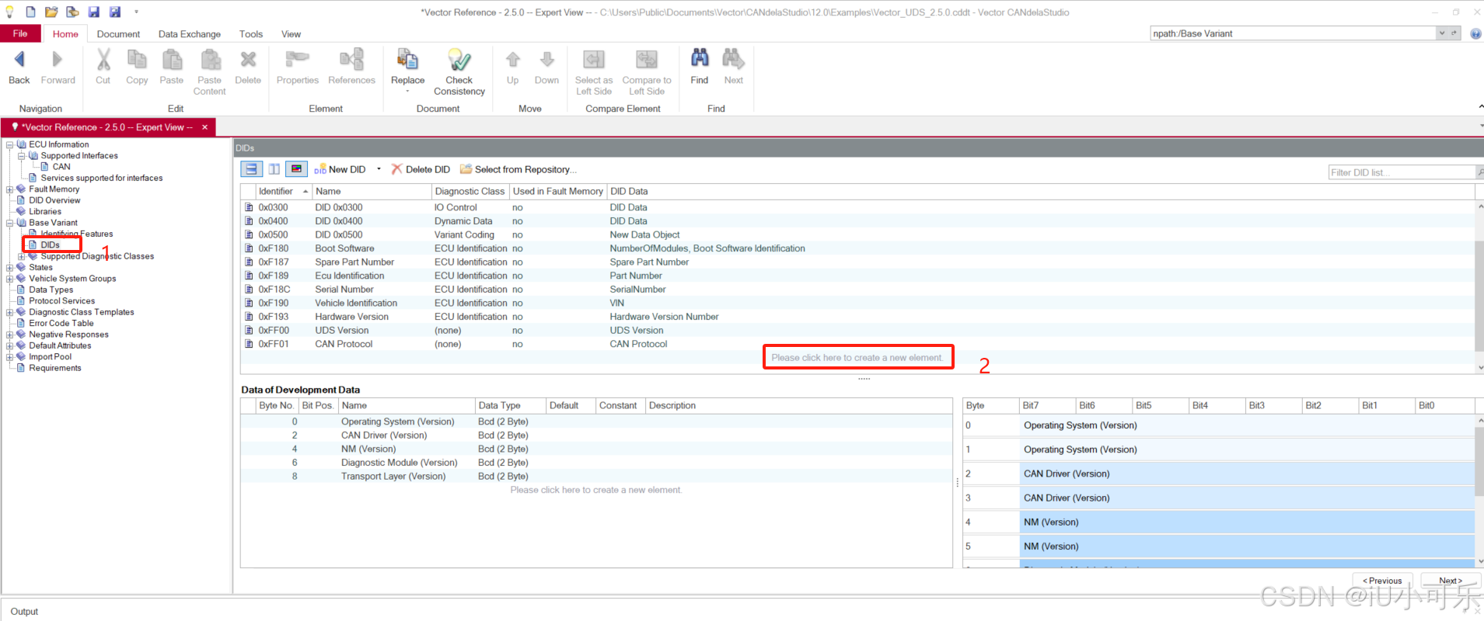This screenshot has height=621, width=1484.
Task: Create a new document from quick access toolbar
Action: (x=30, y=12)
